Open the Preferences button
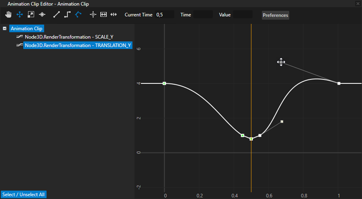The image size is (362, 199). [275, 15]
